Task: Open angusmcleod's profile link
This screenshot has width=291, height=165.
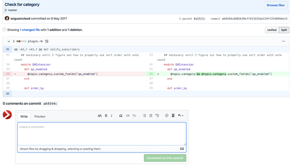Action: click(20, 19)
